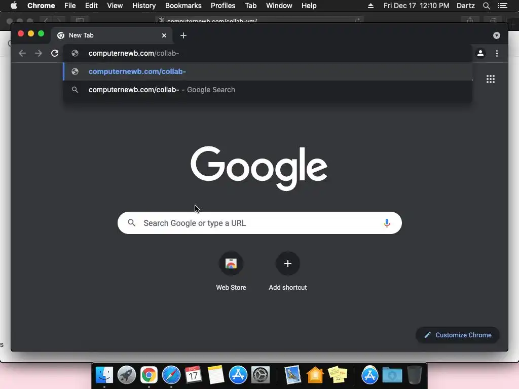
Task: Reload the page with the refresh icon
Action: (x=55, y=53)
